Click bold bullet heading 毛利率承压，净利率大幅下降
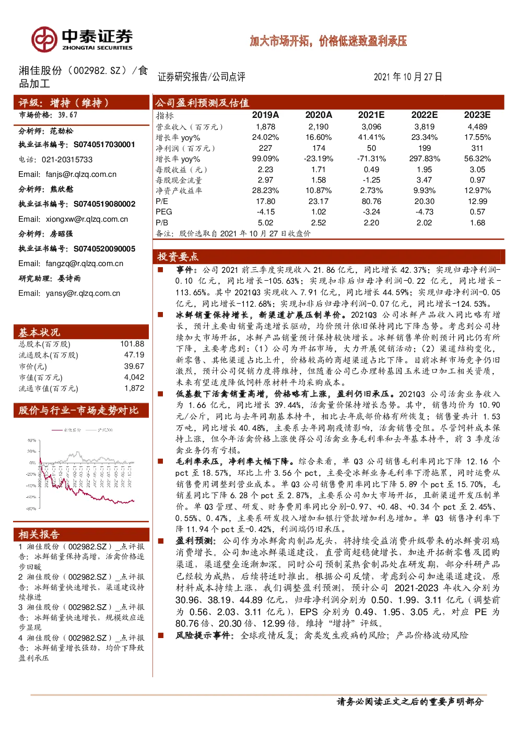518x732 pixels. pyautogui.click(x=234, y=462)
